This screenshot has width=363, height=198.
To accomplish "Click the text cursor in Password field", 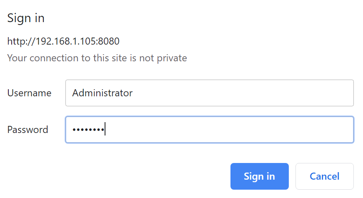I will [105, 130].
